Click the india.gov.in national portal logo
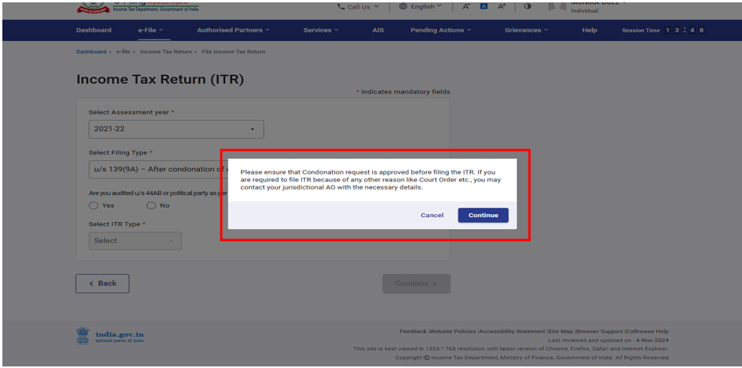Viewport: 742px width, 368px height. [x=110, y=336]
